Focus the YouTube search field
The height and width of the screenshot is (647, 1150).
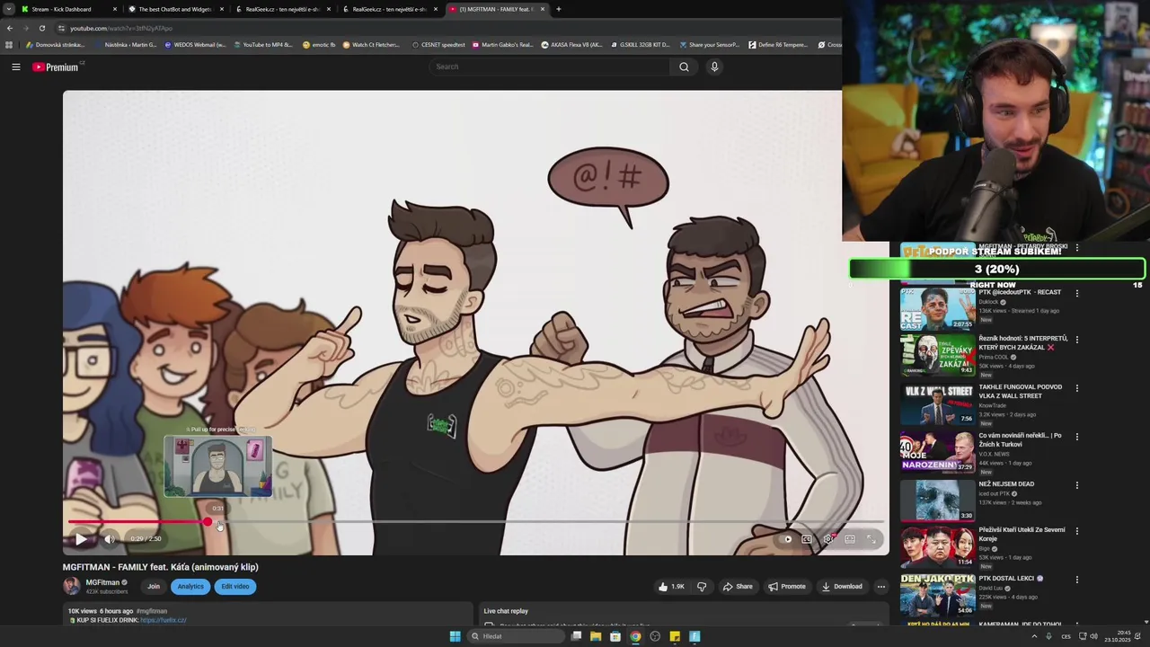(550, 66)
